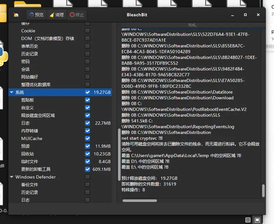Switch to list view in file manager

point(248,220)
